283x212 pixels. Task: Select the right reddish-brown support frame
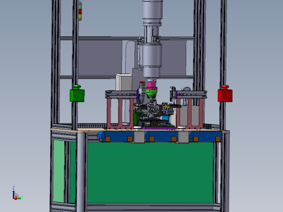pyautogui.click(x=189, y=114)
